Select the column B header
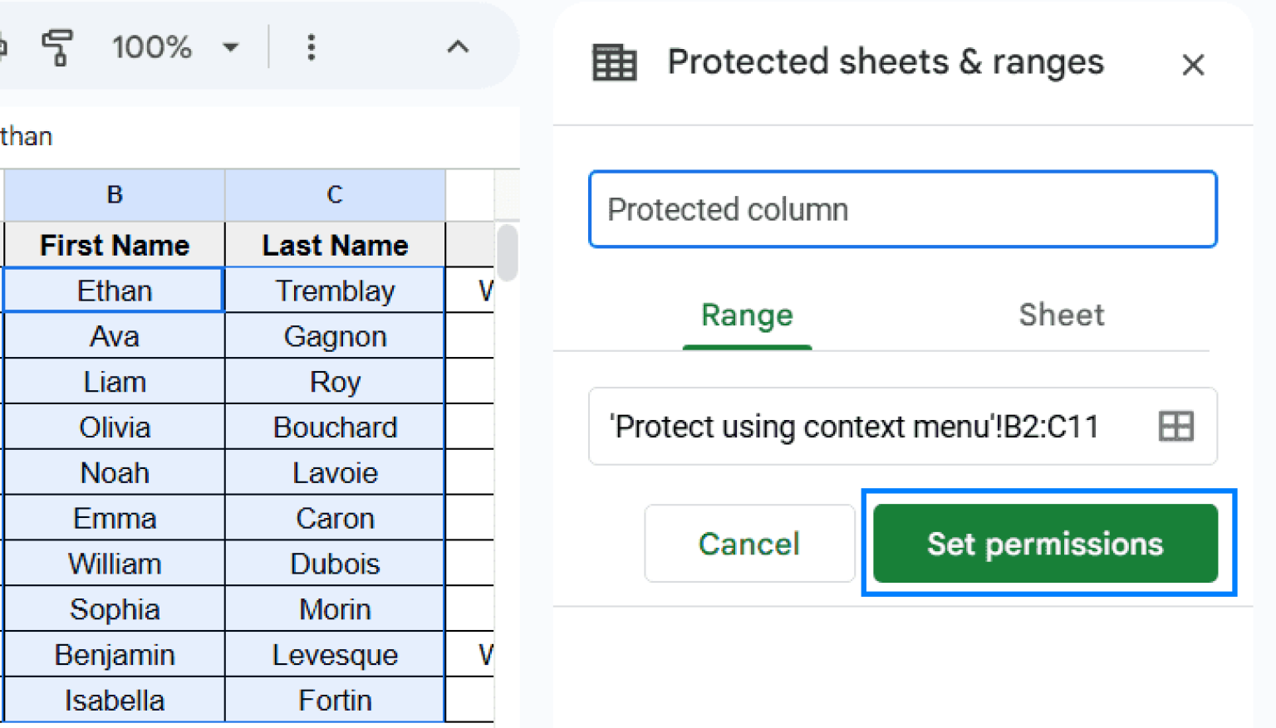1276x728 pixels. [x=114, y=194]
